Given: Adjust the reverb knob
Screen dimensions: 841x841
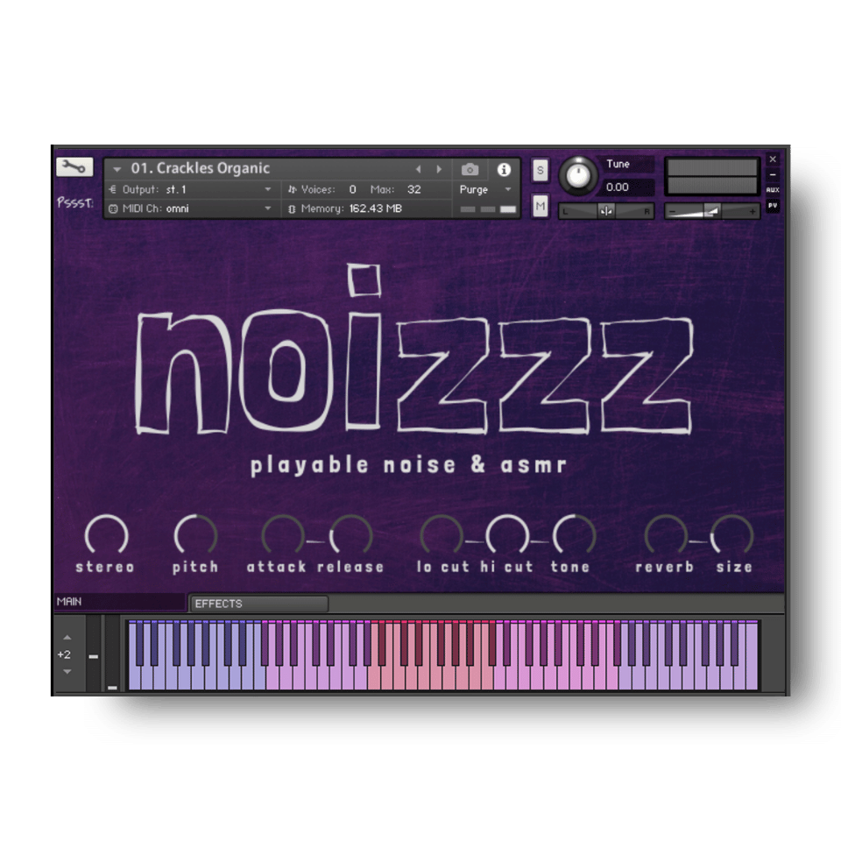Looking at the screenshot, I should coord(666,535).
